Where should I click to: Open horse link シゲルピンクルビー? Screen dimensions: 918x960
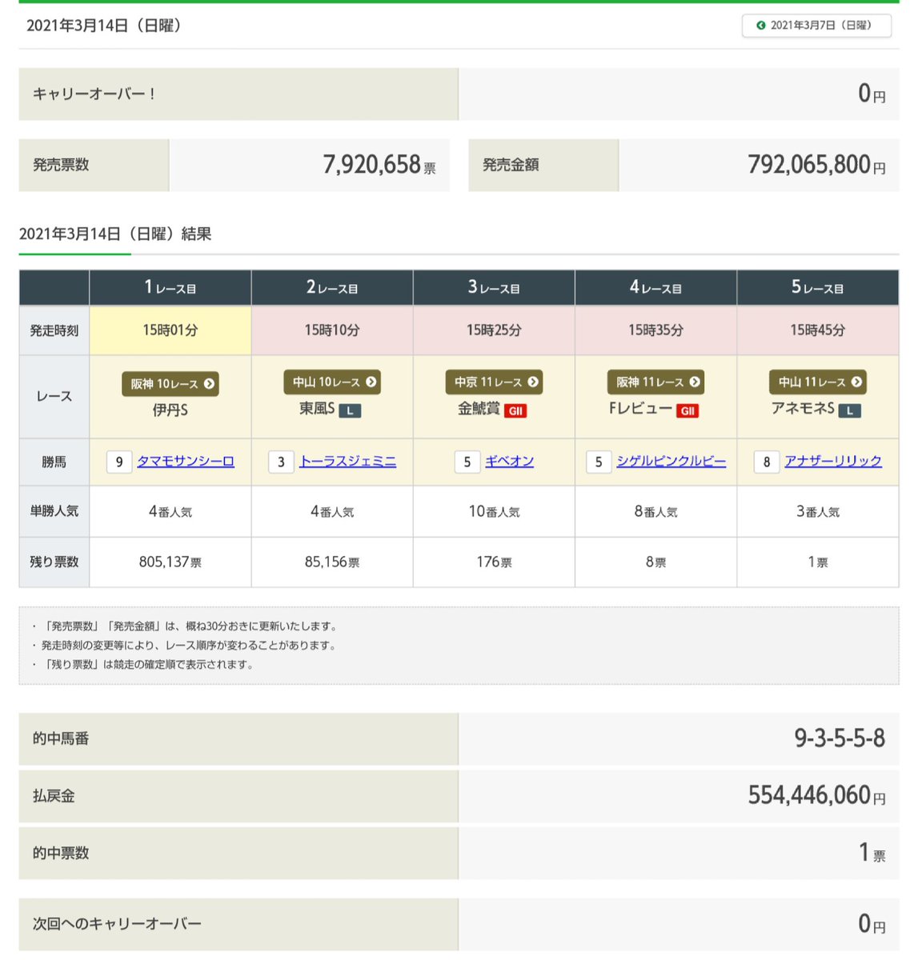[x=671, y=462]
